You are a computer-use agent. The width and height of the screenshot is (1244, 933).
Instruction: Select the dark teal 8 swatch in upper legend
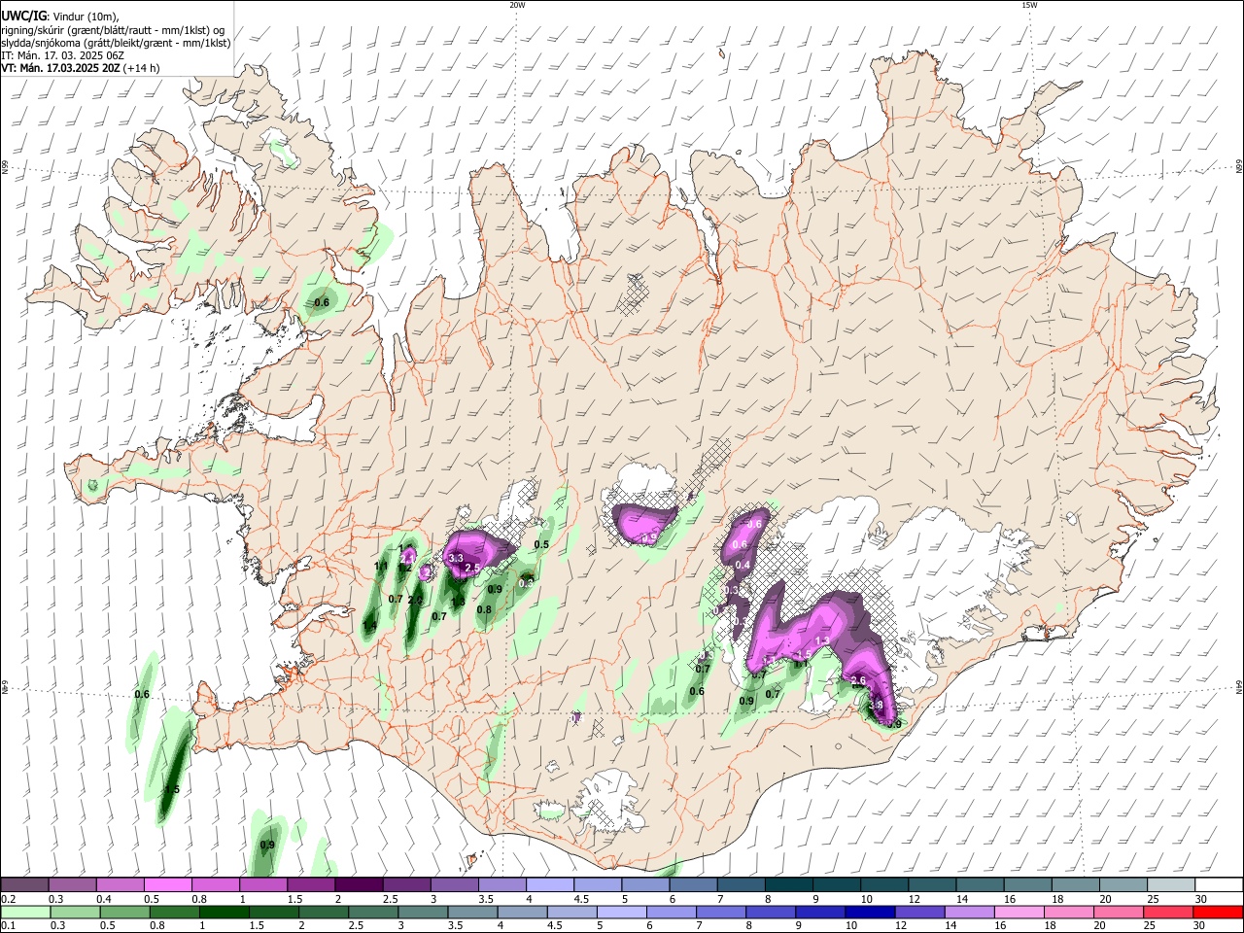788,884
